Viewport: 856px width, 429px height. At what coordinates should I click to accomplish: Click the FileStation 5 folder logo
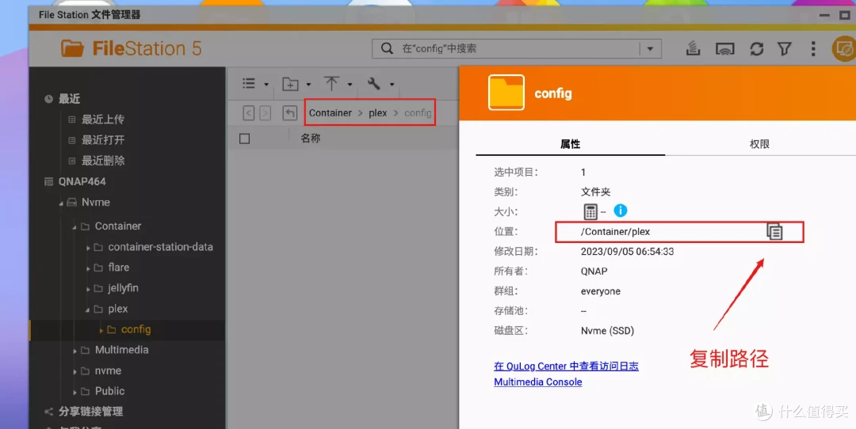(72, 48)
